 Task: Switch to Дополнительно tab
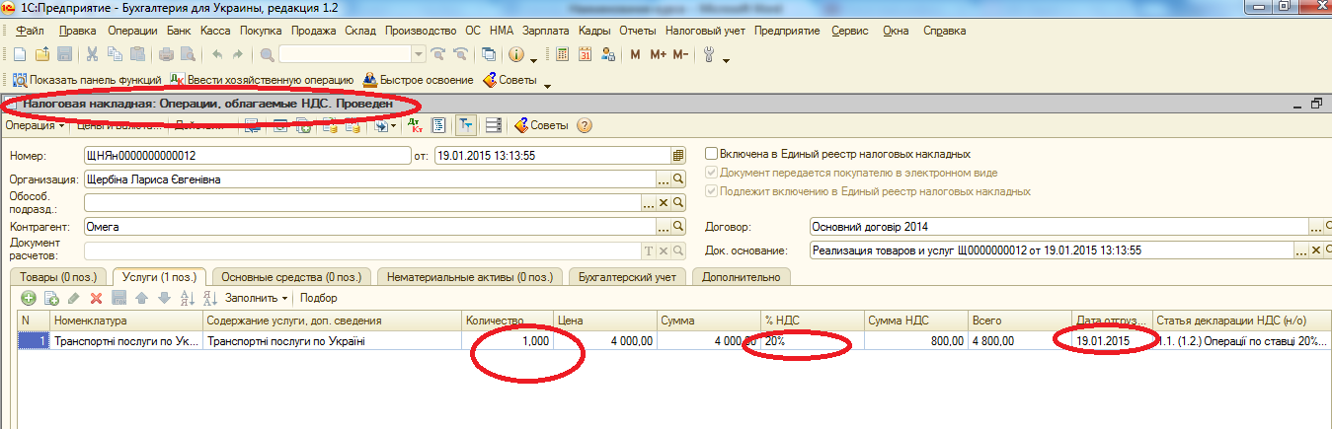click(741, 277)
